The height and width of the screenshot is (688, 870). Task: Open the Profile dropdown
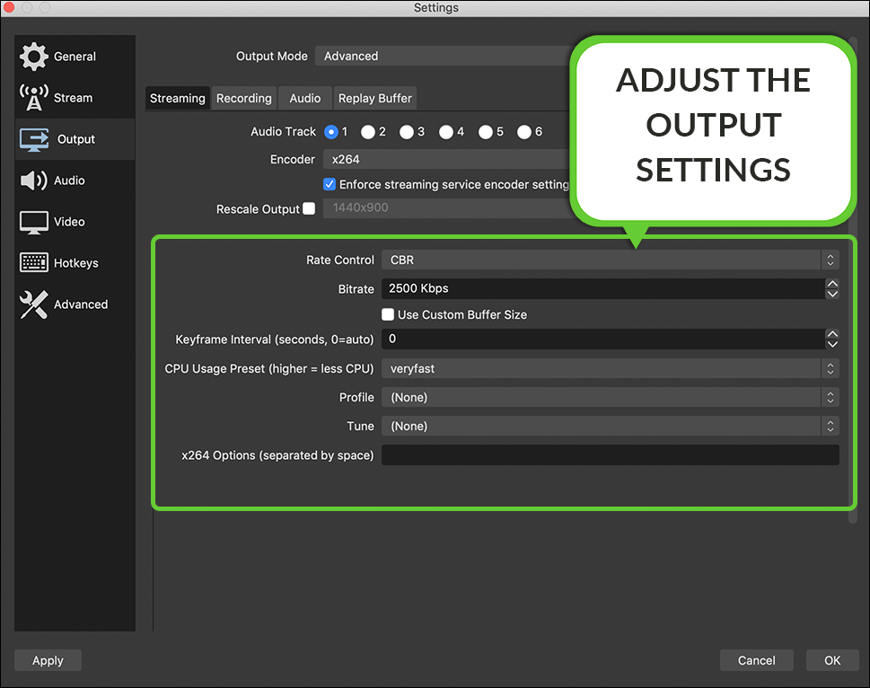tap(611, 397)
